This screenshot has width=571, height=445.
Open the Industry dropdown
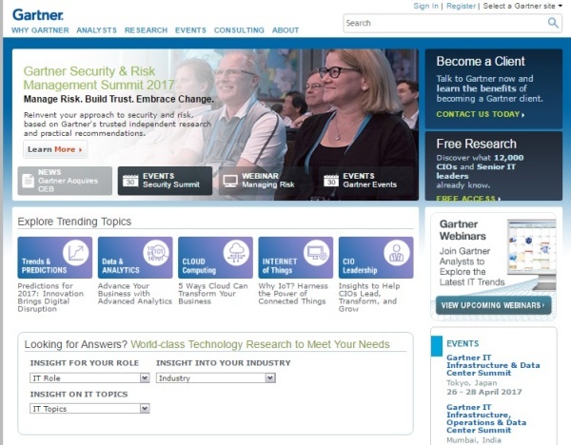(x=216, y=378)
